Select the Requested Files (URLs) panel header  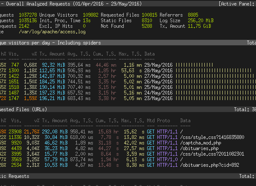point(128,109)
